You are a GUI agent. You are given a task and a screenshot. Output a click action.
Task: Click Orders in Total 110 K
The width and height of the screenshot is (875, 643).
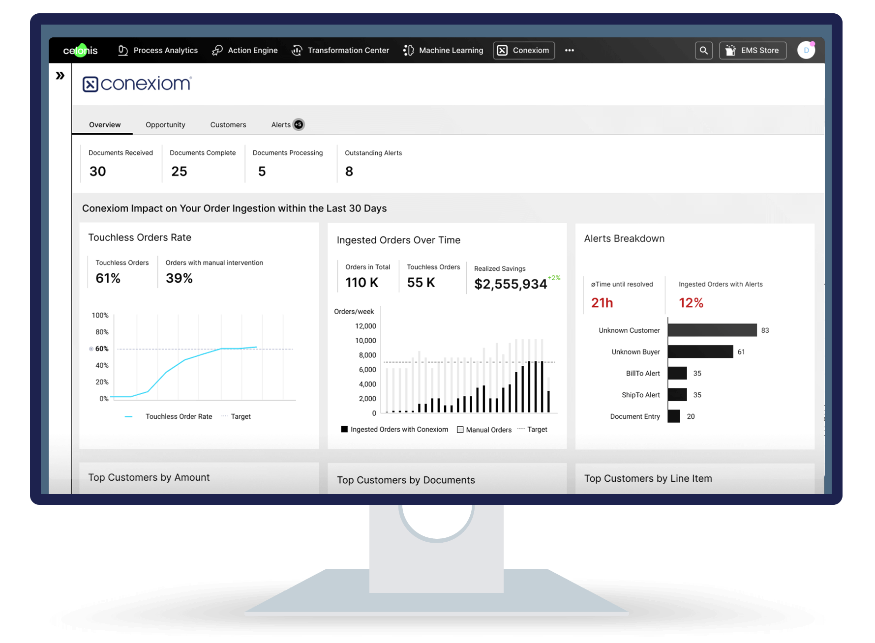(x=362, y=283)
